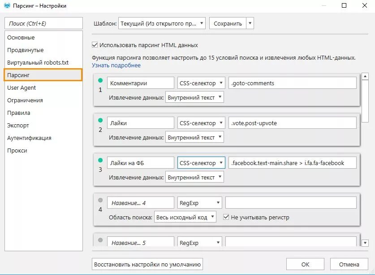Viewport: 375px width, 275px height.
Task: Expand 'Весь исходный код' search area dropdown
Action: 185,217
